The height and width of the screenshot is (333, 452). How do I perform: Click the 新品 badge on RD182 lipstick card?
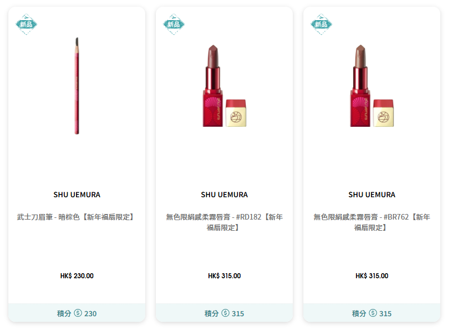(x=174, y=24)
